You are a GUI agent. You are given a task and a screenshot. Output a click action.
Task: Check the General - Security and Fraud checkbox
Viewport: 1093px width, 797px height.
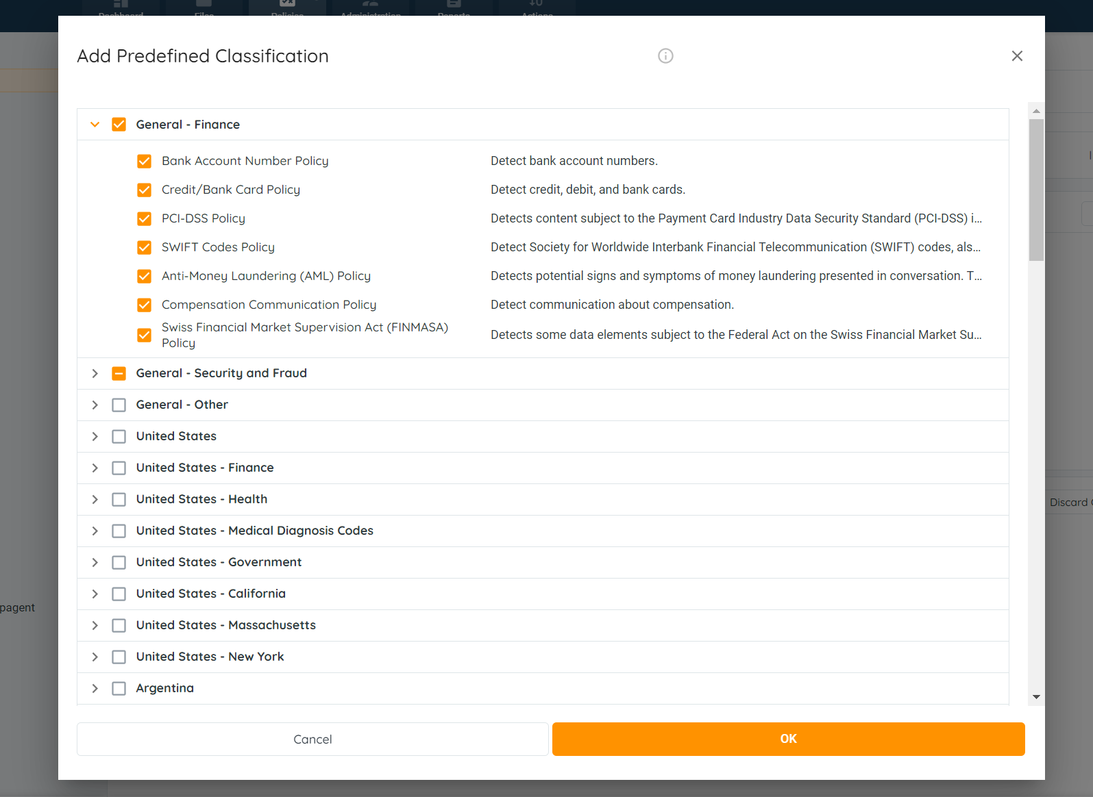pos(119,373)
